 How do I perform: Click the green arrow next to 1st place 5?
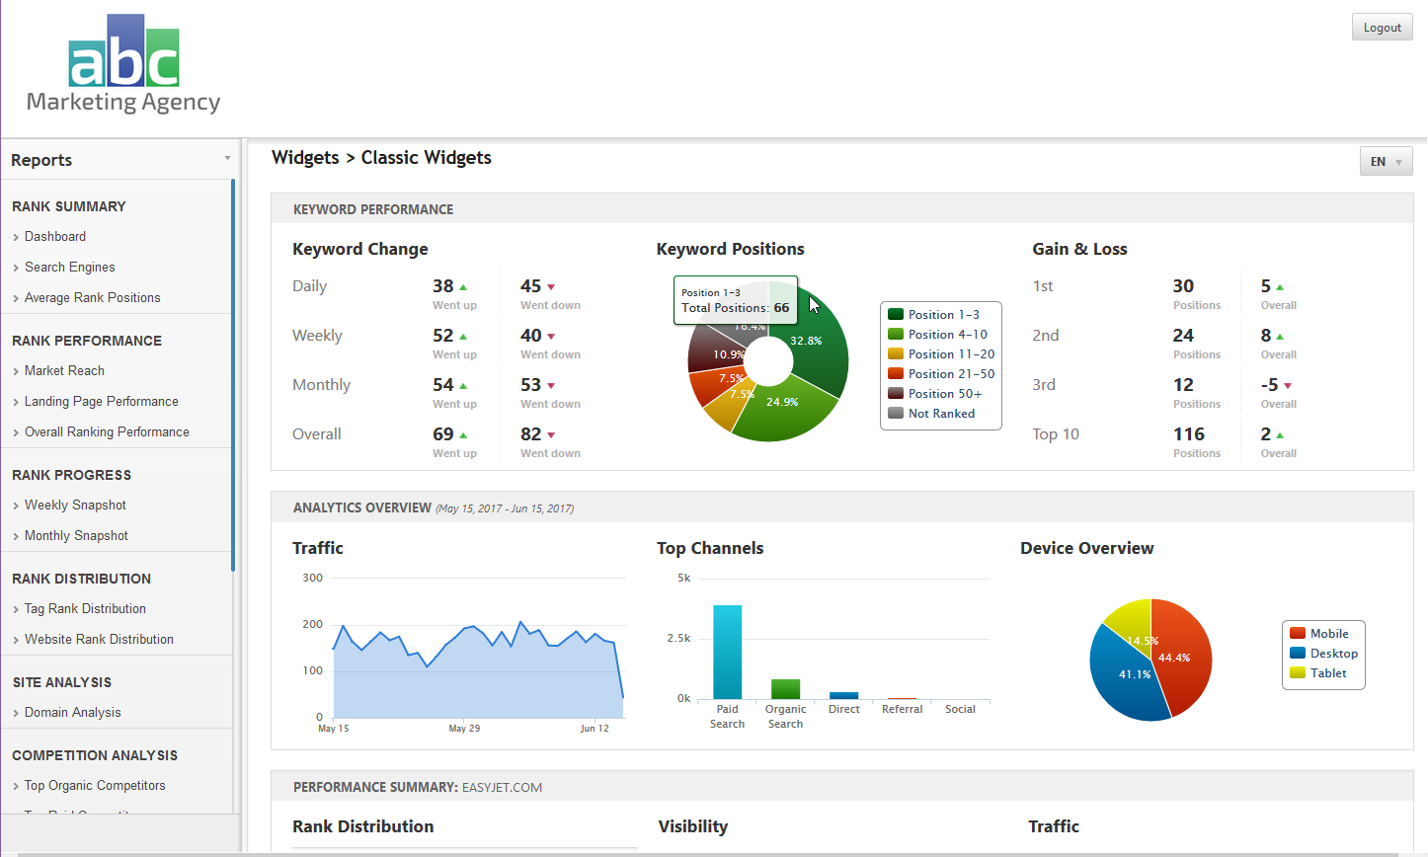coord(1280,287)
